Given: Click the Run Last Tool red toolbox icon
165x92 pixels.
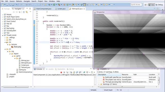Looking at the screenshot, I should point(59,5).
